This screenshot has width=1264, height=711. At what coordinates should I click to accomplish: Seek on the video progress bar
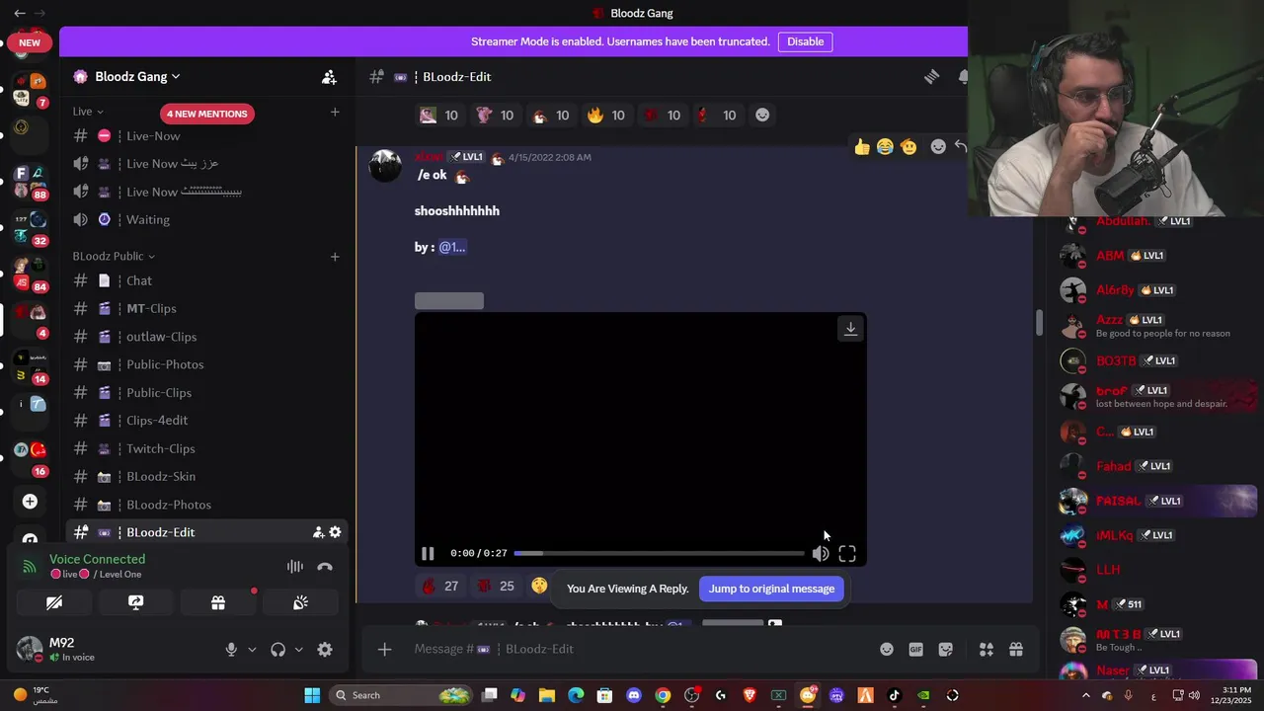(x=659, y=554)
